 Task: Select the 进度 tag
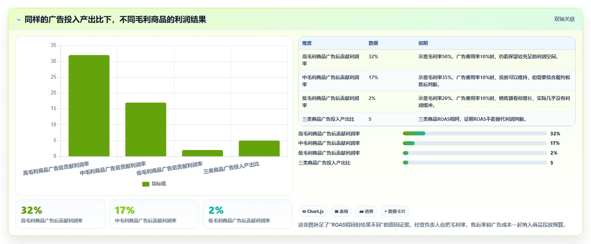[366, 211]
